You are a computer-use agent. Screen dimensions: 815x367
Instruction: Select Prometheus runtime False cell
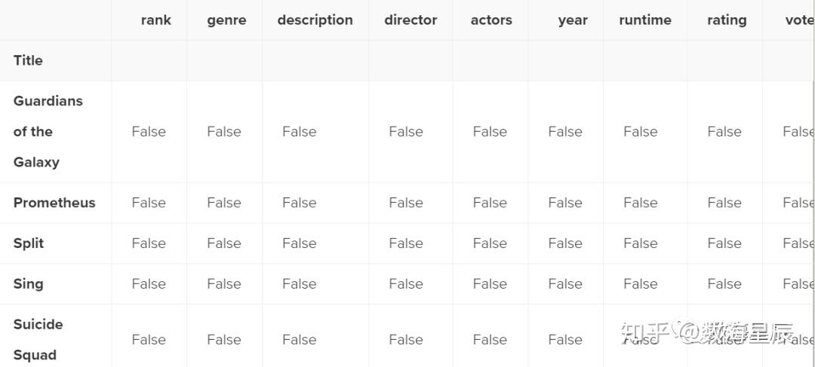[641, 203]
